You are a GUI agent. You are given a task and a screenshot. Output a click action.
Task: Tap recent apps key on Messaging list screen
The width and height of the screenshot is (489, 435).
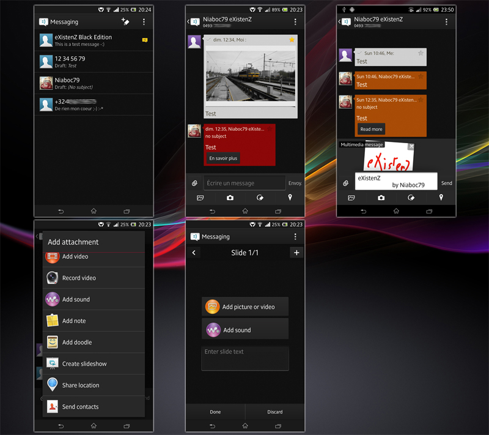tap(127, 211)
